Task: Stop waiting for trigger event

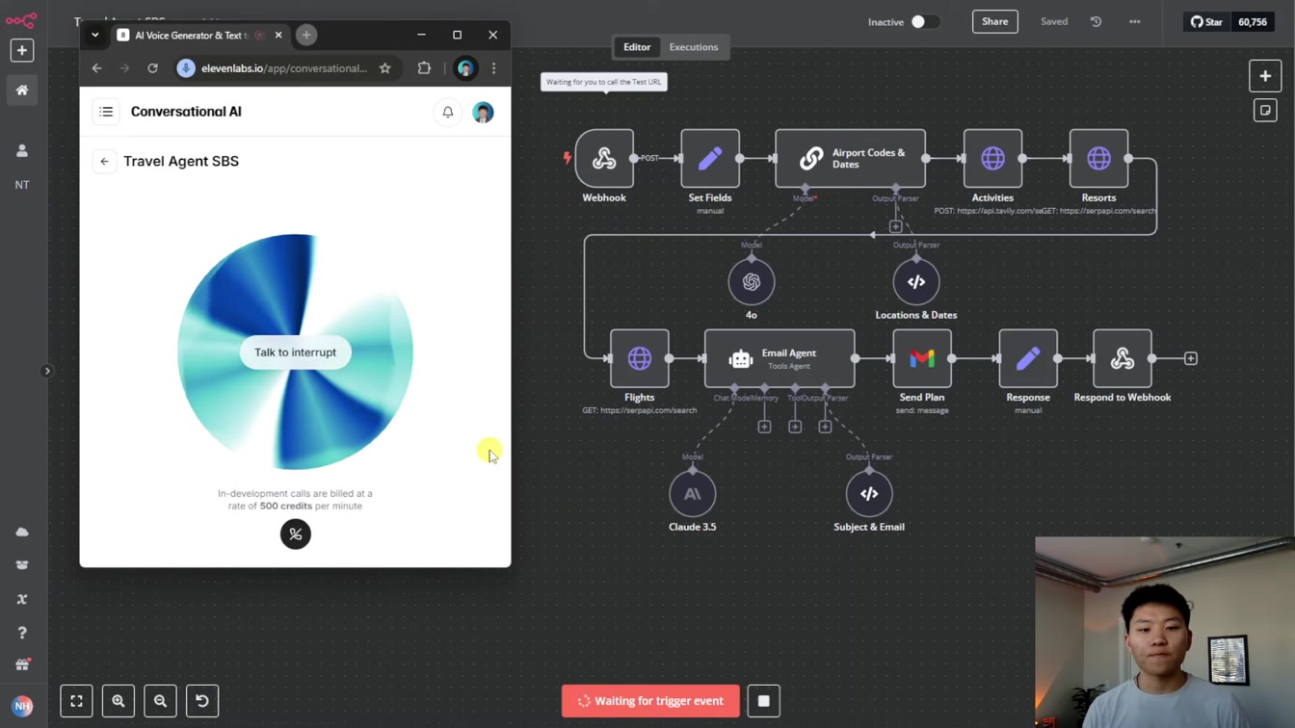Action: click(763, 701)
